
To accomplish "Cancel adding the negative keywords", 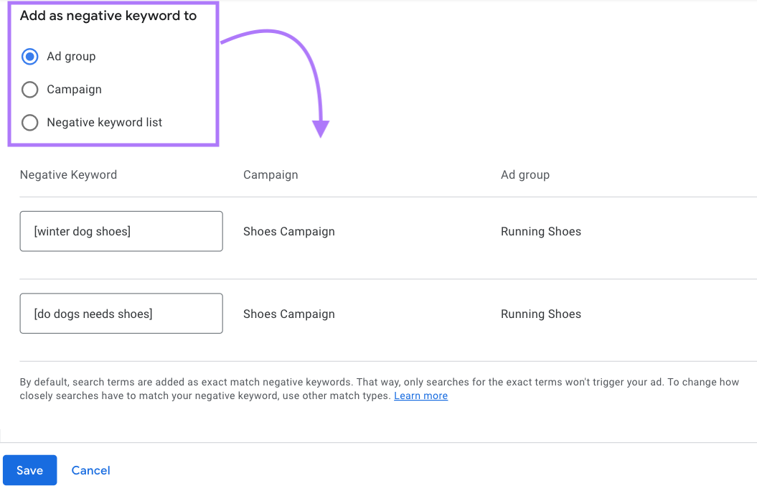I will click(90, 470).
